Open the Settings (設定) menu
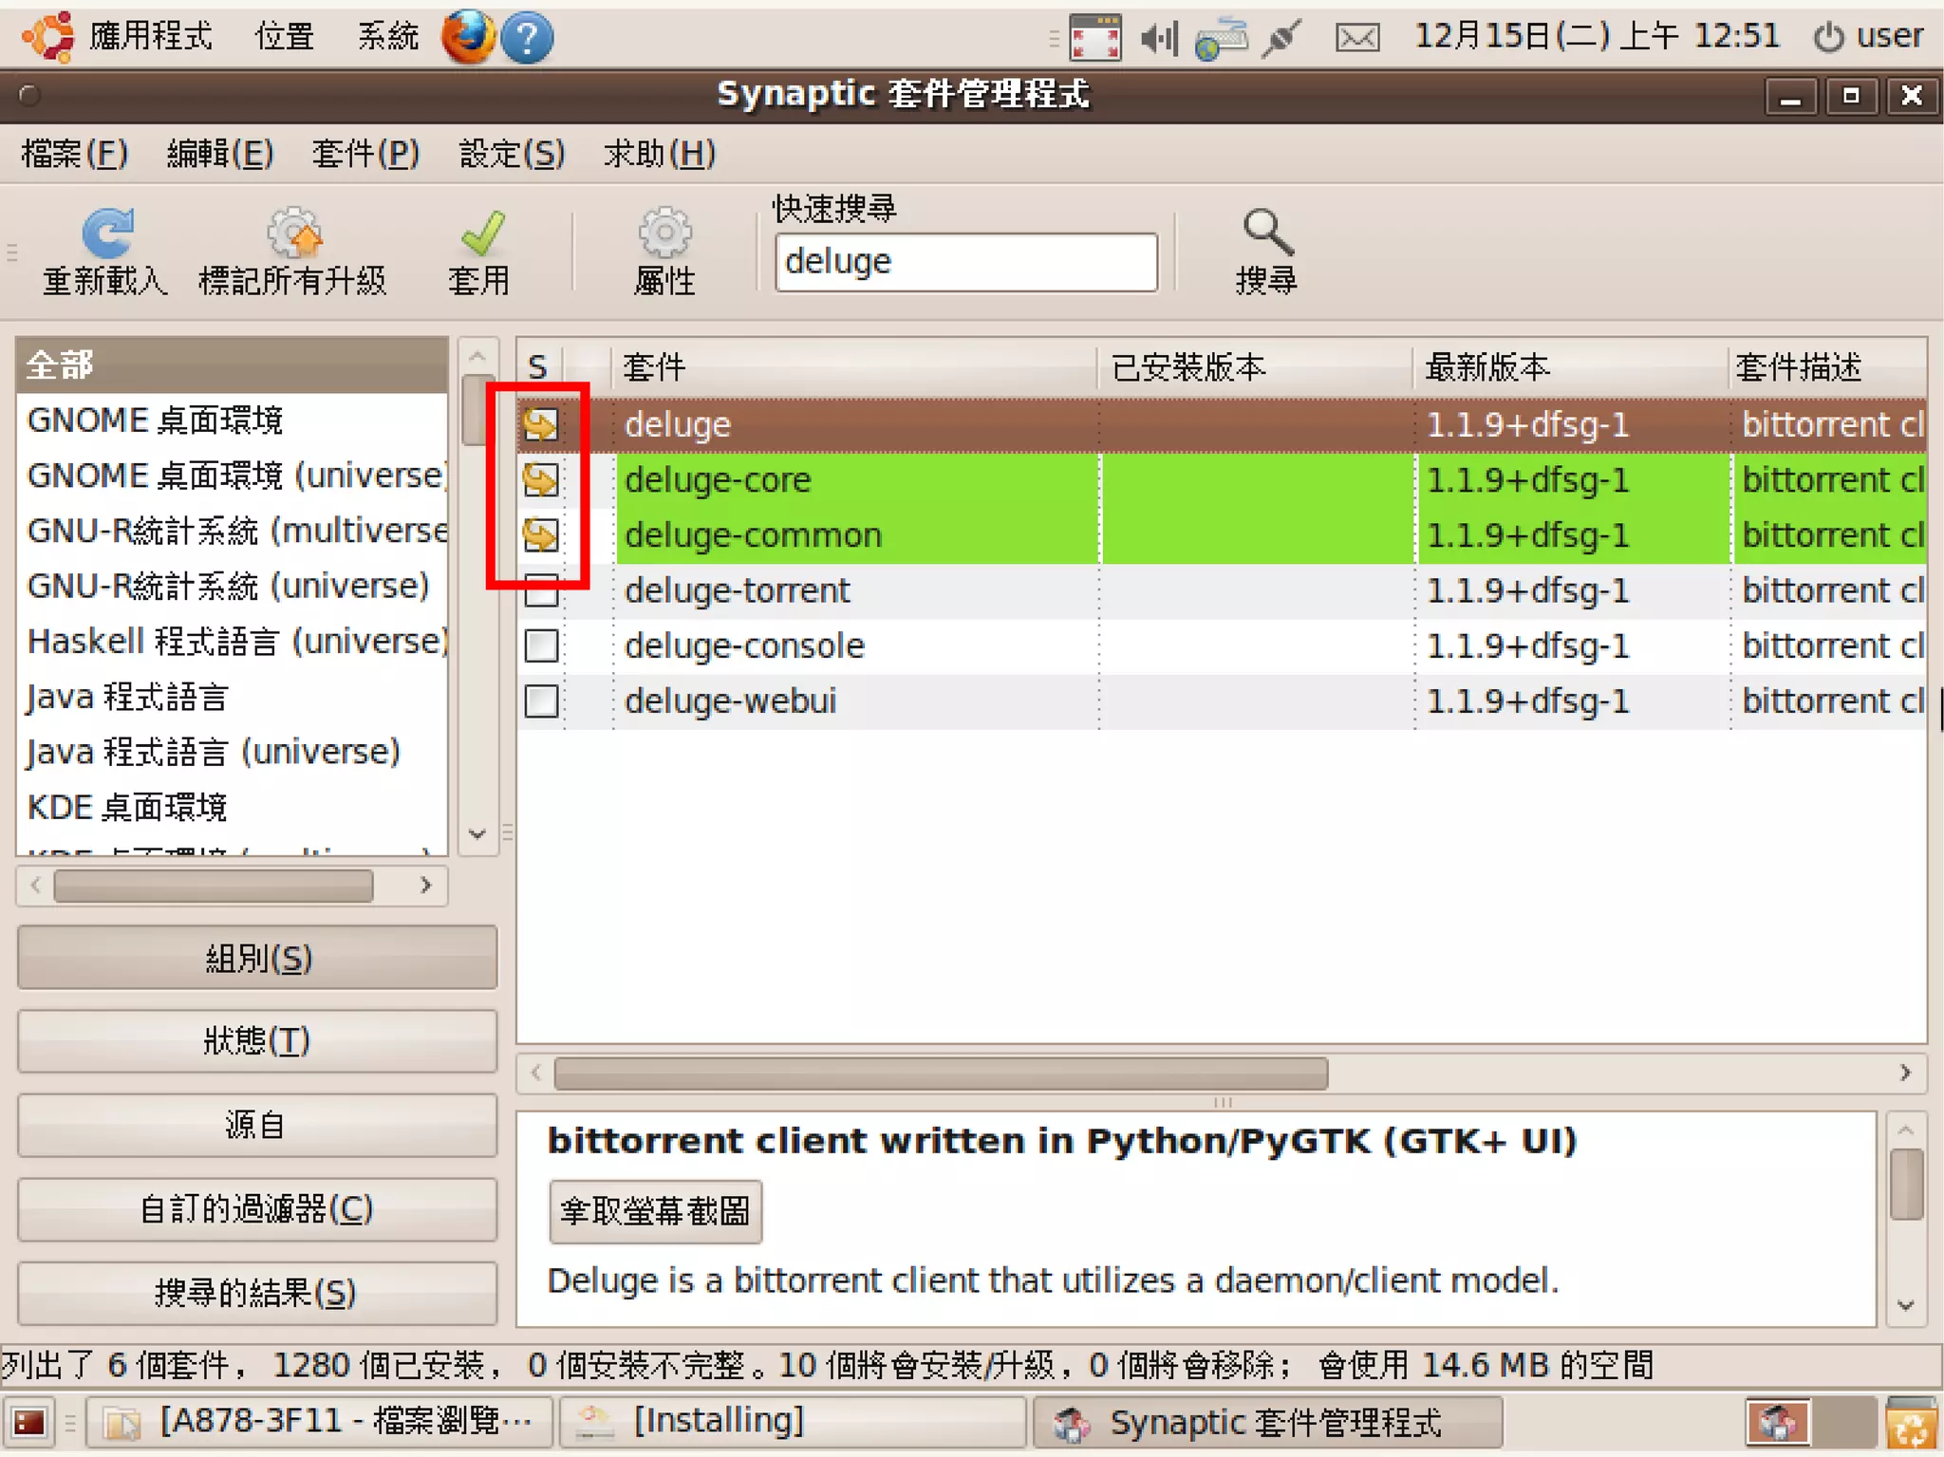Viewport: 1944px width, 1457px height. pyautogui.click(x=512, y=153)
